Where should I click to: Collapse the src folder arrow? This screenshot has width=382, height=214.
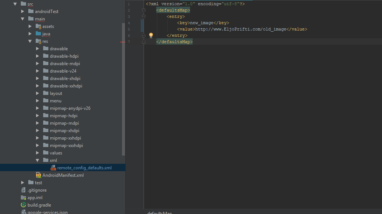(15, 4)
